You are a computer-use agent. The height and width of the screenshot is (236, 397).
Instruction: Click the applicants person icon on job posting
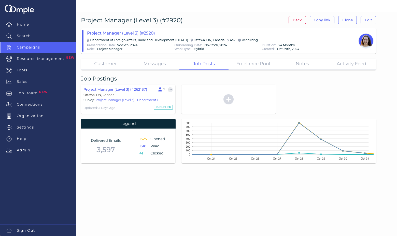[160, 89]
